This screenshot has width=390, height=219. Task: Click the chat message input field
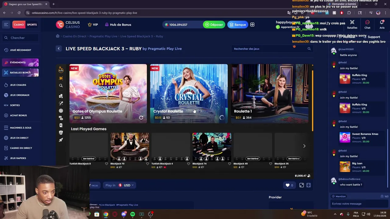359,204
